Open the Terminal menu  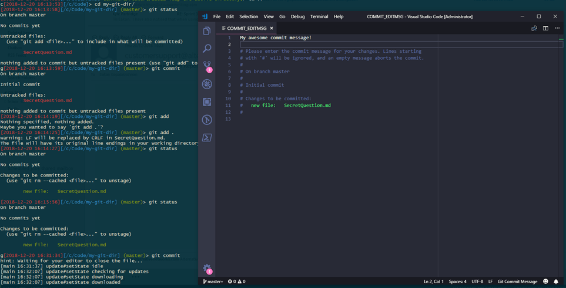click(x=319, y=16)
